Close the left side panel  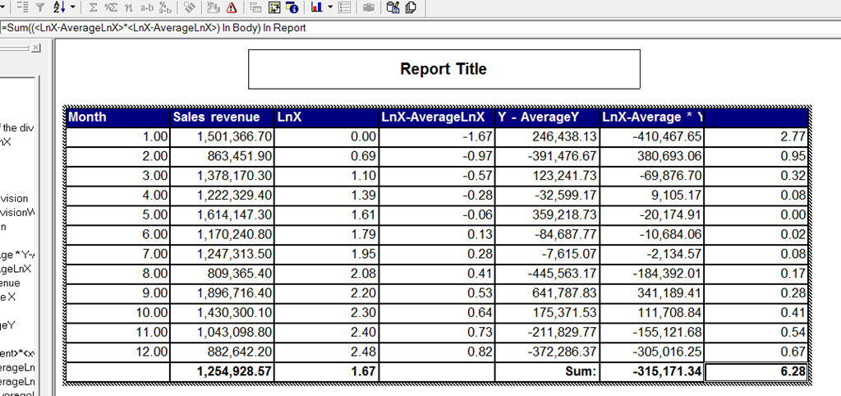[x=35, y=48]
